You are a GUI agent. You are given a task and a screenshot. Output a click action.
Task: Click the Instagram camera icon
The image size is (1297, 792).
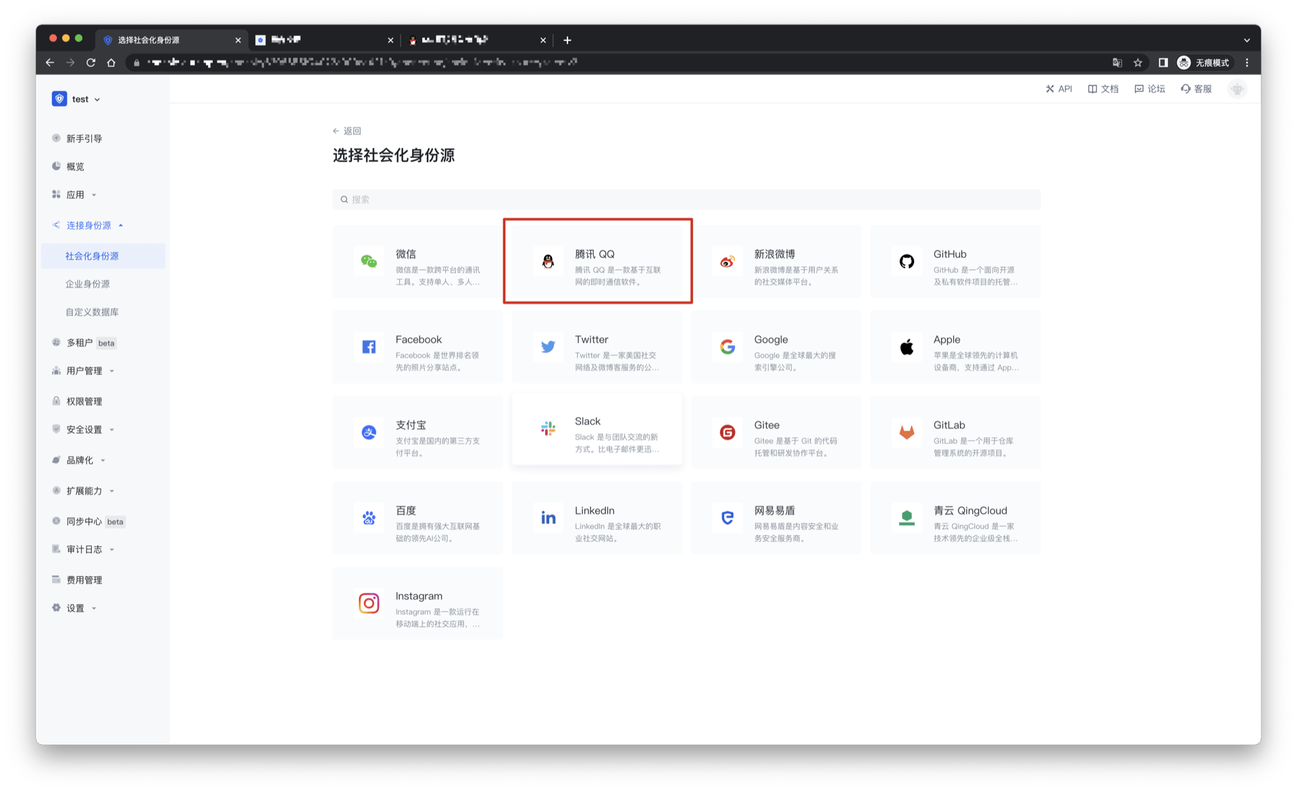pos(369,603)
